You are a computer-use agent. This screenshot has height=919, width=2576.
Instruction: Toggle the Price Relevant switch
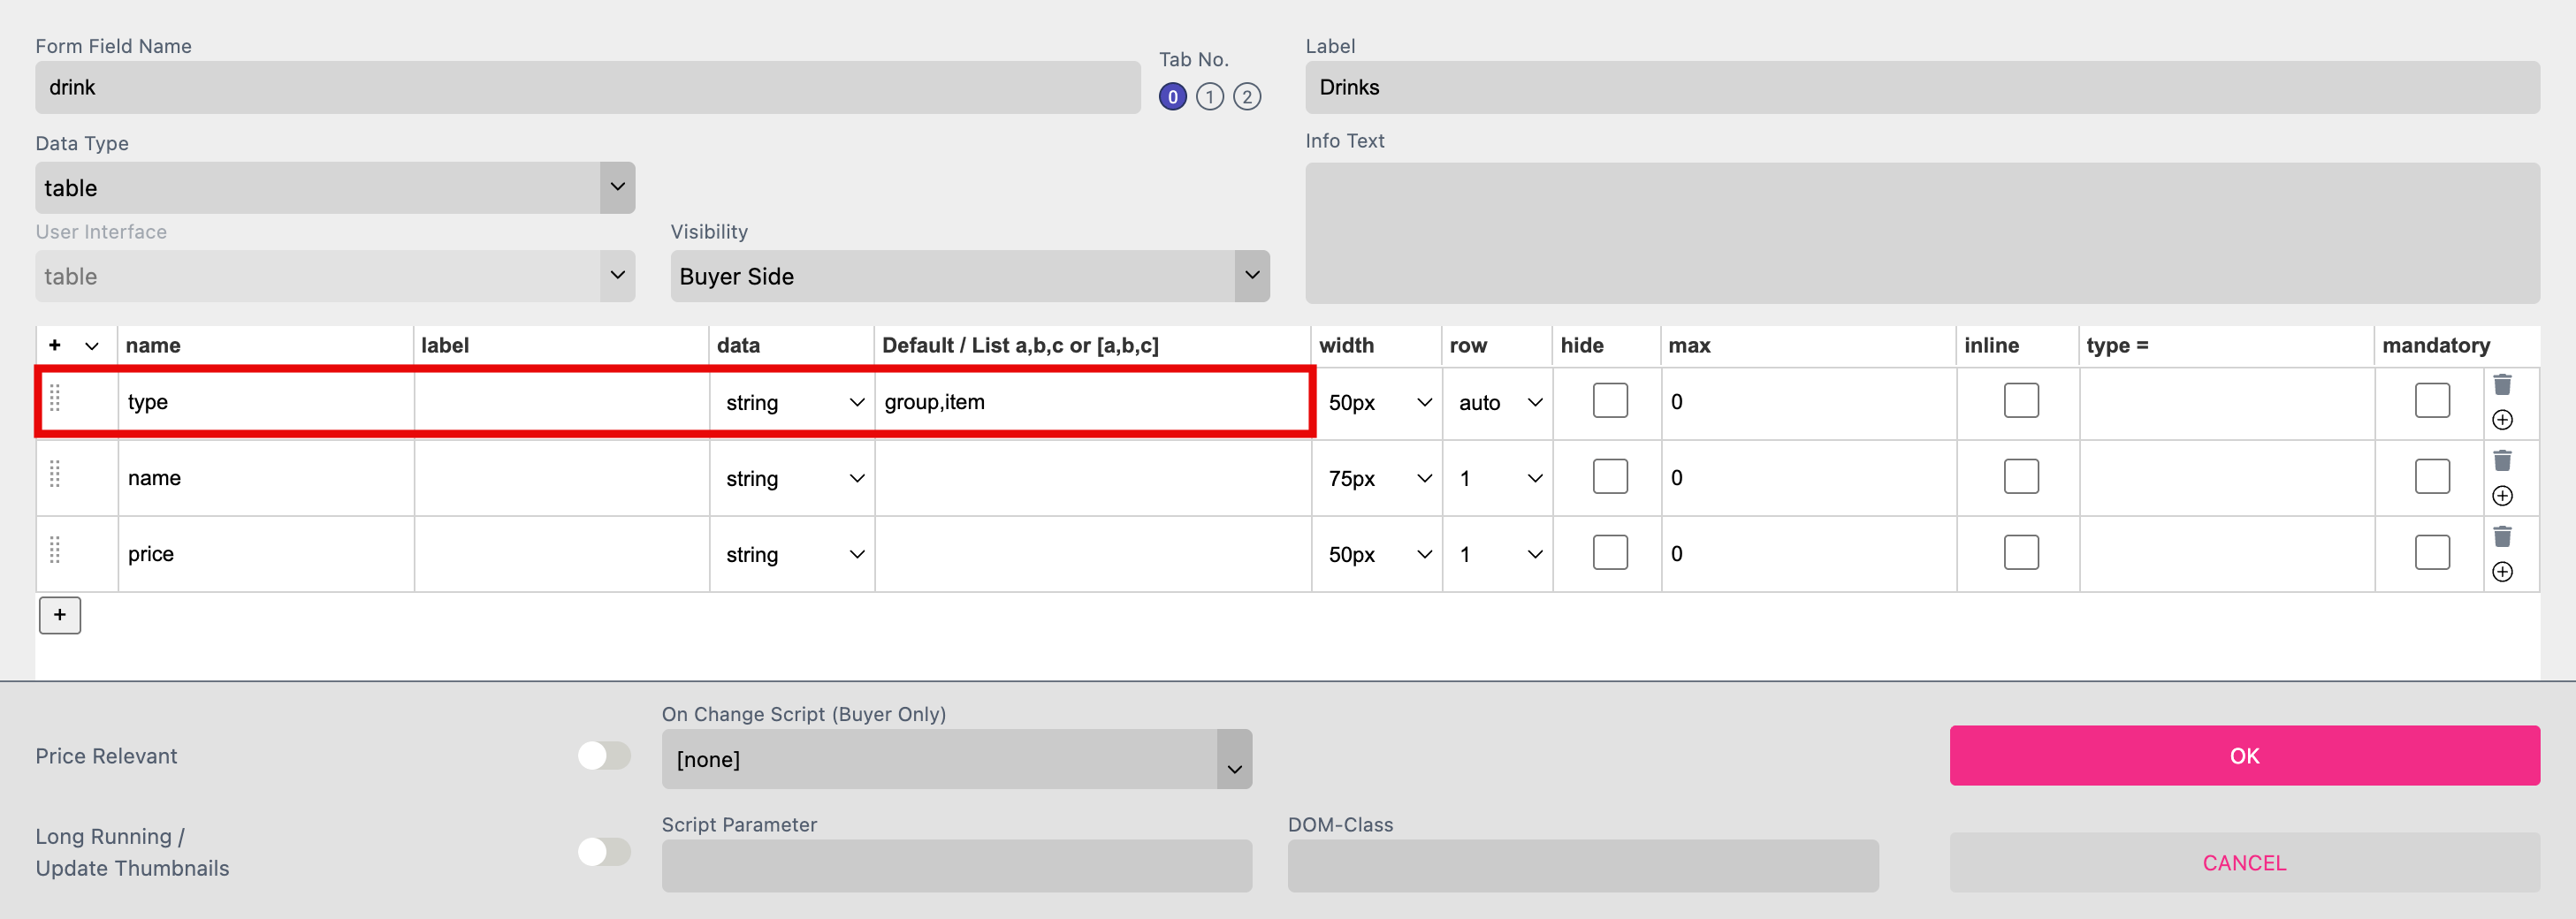604,756
